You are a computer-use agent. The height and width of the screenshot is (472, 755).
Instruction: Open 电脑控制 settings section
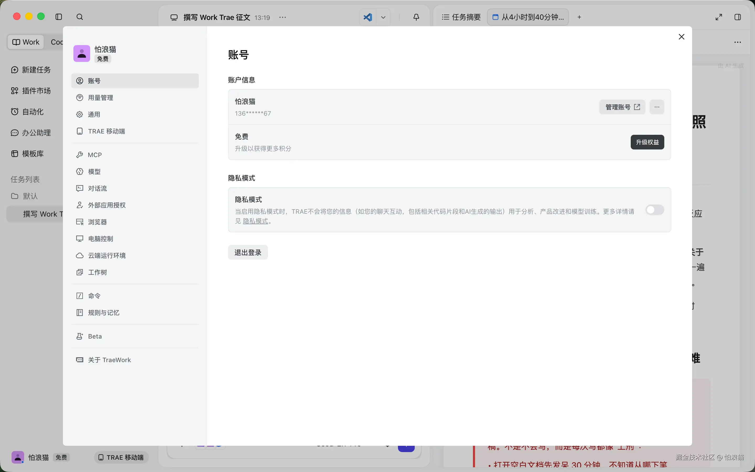click(135, 239)
